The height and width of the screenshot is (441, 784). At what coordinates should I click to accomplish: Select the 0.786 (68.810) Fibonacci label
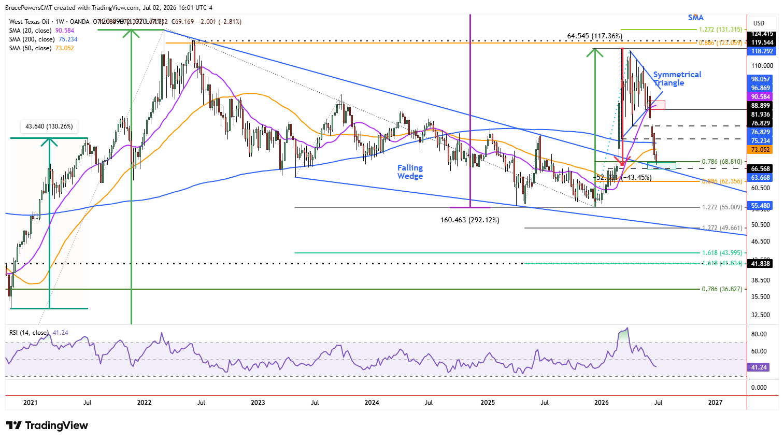tap(722, 162)
